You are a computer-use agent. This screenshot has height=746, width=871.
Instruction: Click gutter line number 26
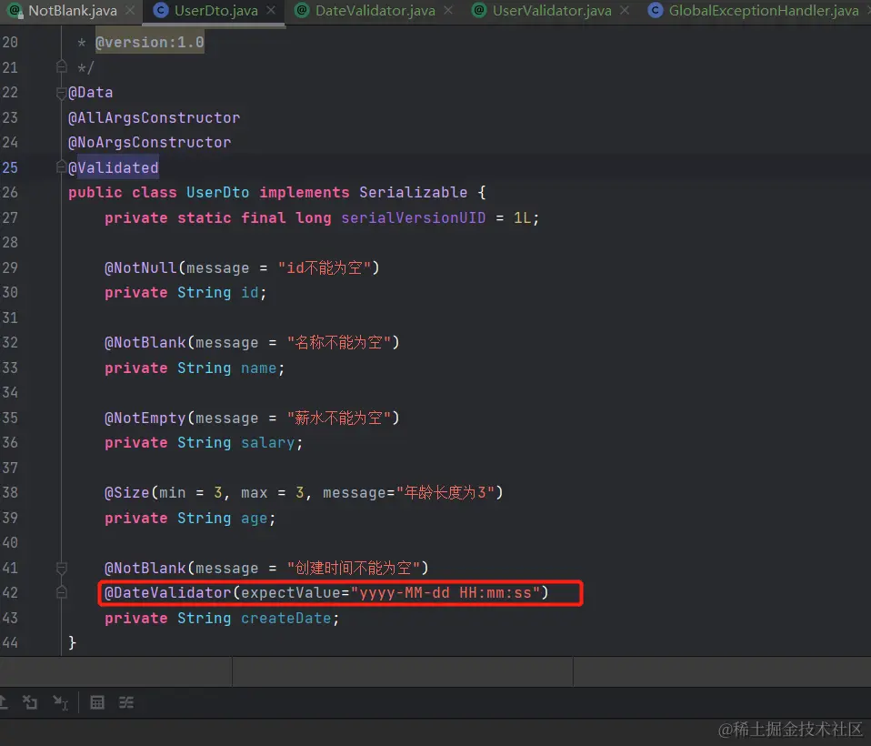(x=10, y=192)
